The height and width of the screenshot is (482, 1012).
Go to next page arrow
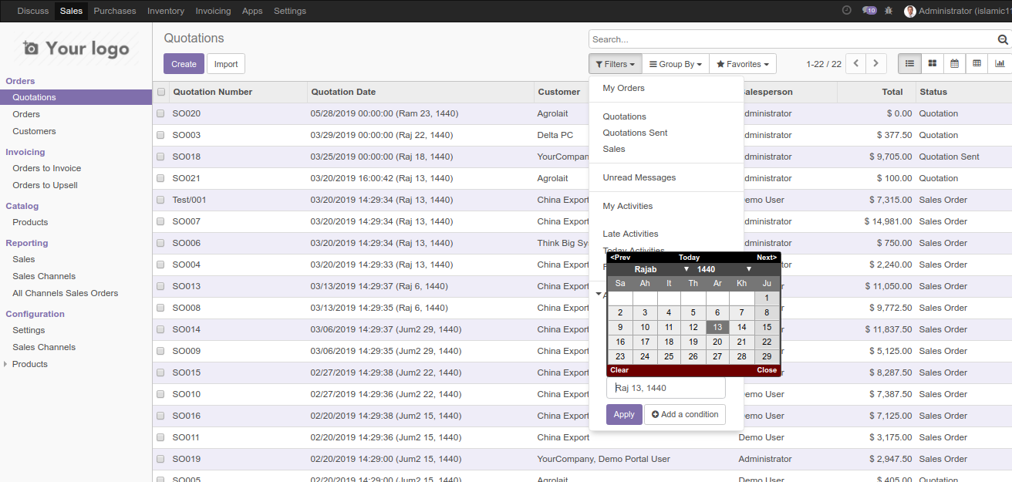pyautogui.click(x=875, y=64)
